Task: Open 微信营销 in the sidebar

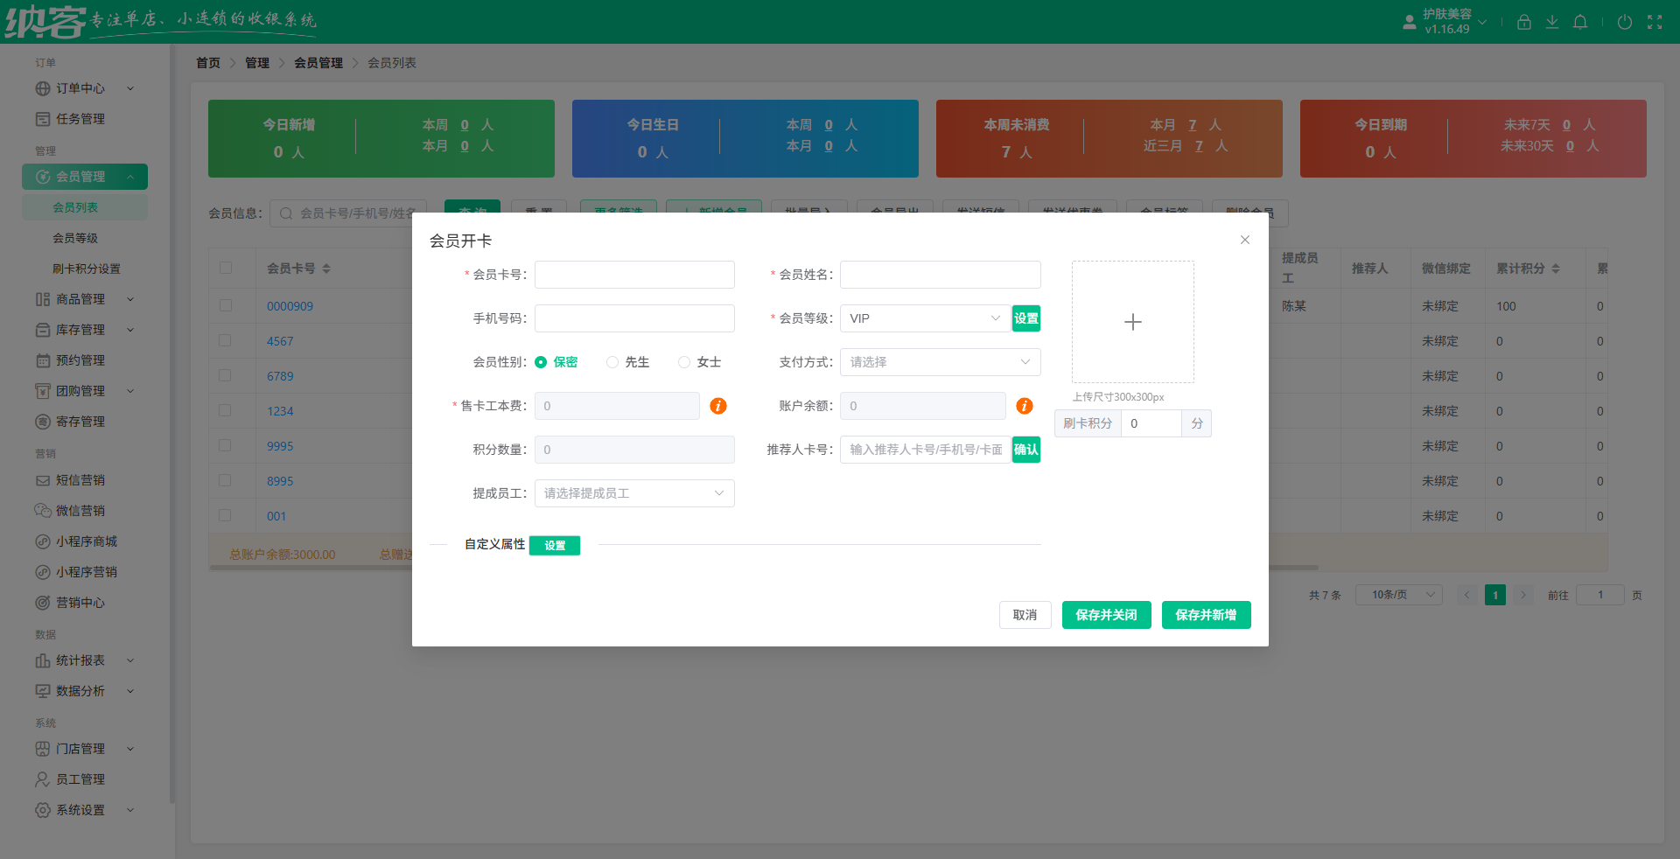Action: [85, 511]
